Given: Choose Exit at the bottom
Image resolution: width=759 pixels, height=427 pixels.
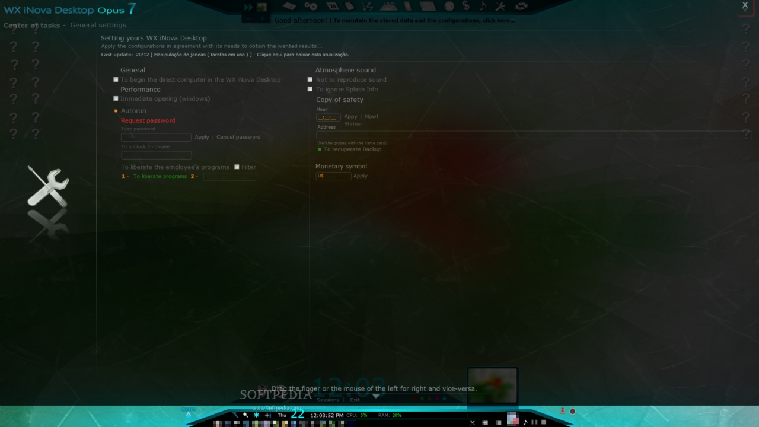Looking at the screenshot, I should tap(355, 400).
